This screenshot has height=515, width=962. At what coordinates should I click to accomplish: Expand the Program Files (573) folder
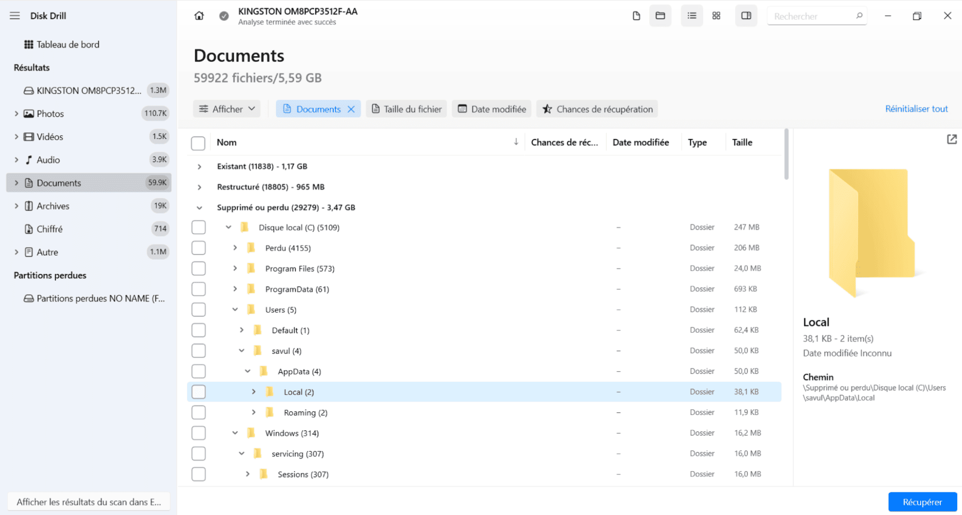tap(235, 268)
